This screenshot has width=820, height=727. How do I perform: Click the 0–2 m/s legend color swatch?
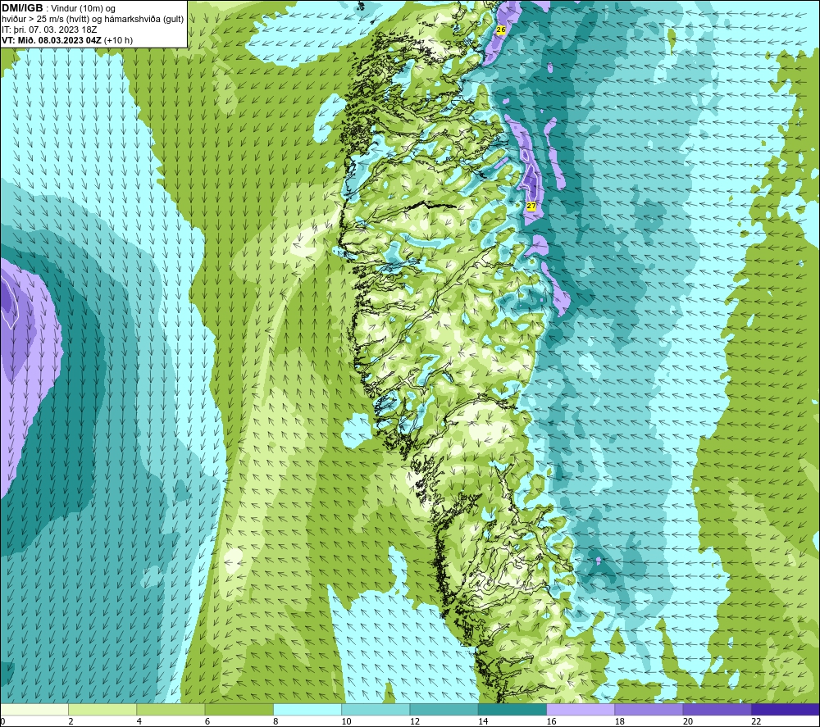click(x=34, y=709)
